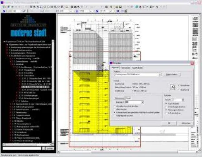Switch to the Seitenränder tab
The image size is (202, 157).
[125, 68]
